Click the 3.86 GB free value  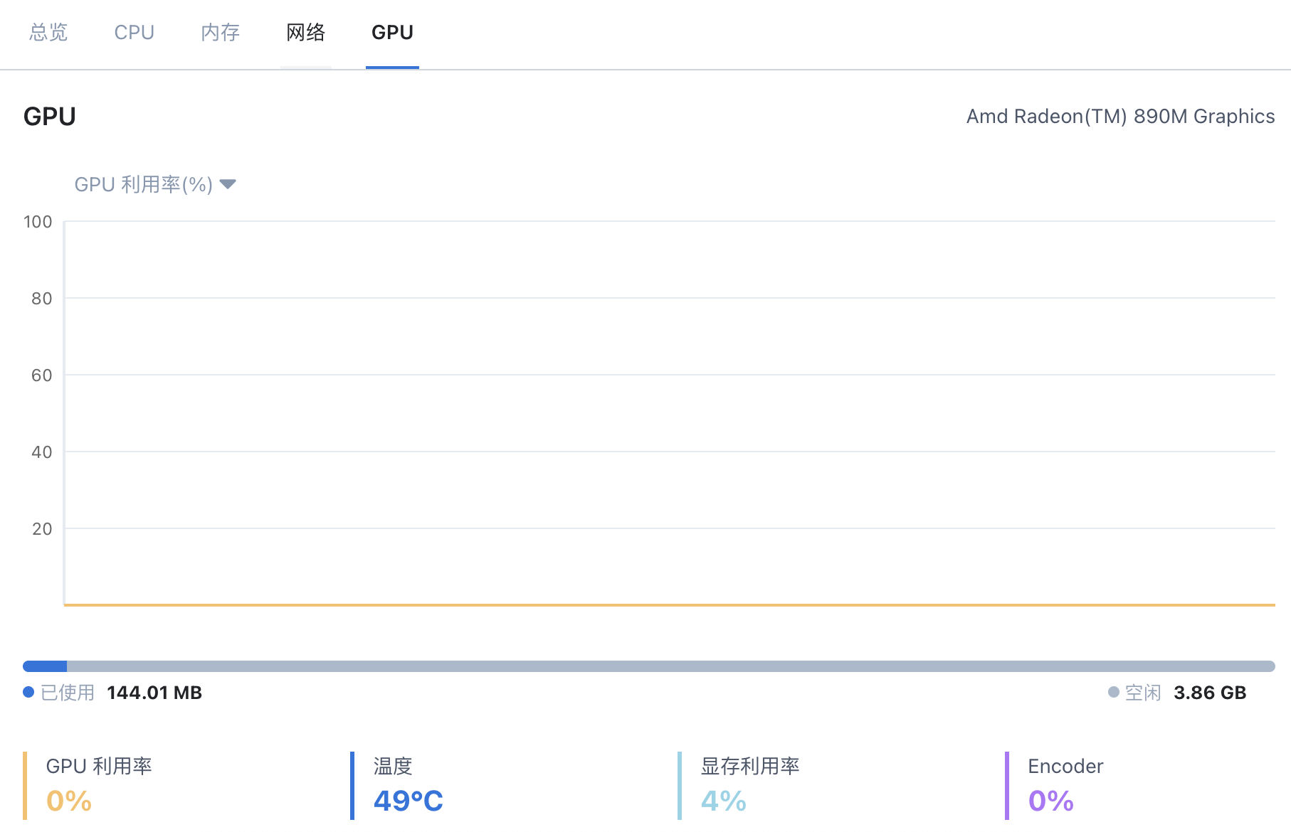[1210, 693]
